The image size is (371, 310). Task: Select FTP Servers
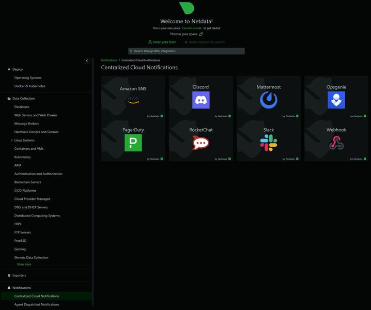[x=23, y=233]
